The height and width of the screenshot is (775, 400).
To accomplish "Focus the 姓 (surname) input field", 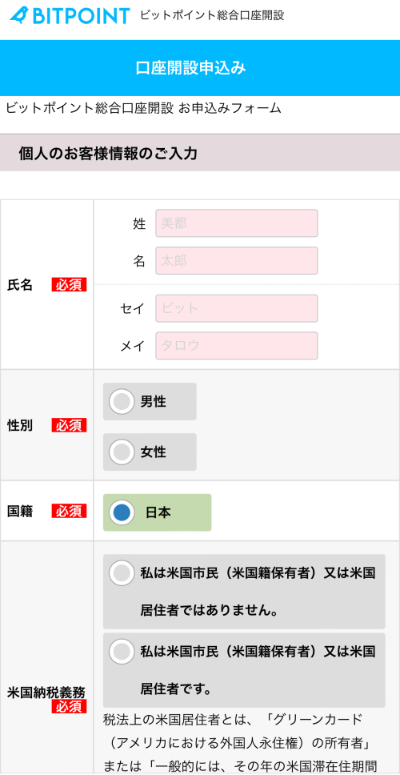I will pos(237,223).
